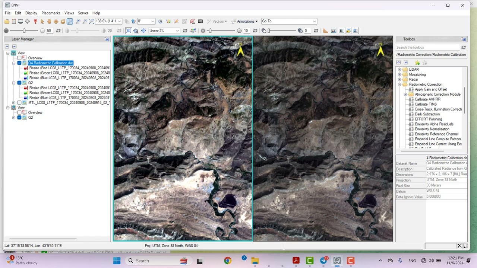Open the rotation angle dropdown
477x268 pixels.
point(152,21)
